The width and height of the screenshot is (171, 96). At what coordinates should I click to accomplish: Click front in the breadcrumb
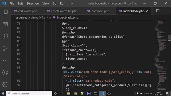pyautogui.click(x=45, y=18)
